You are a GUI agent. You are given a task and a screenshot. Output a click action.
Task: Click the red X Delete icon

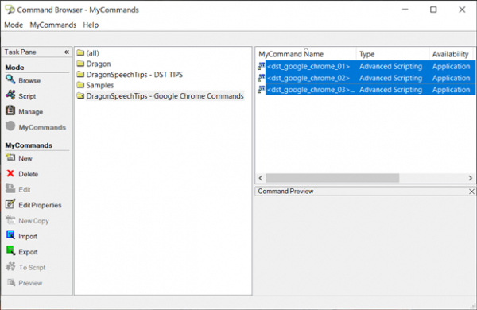pos(10,173)
